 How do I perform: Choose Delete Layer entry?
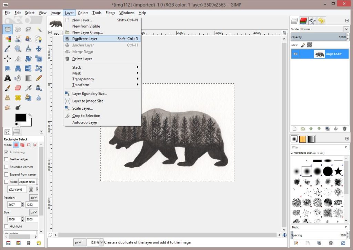point(102,59)
